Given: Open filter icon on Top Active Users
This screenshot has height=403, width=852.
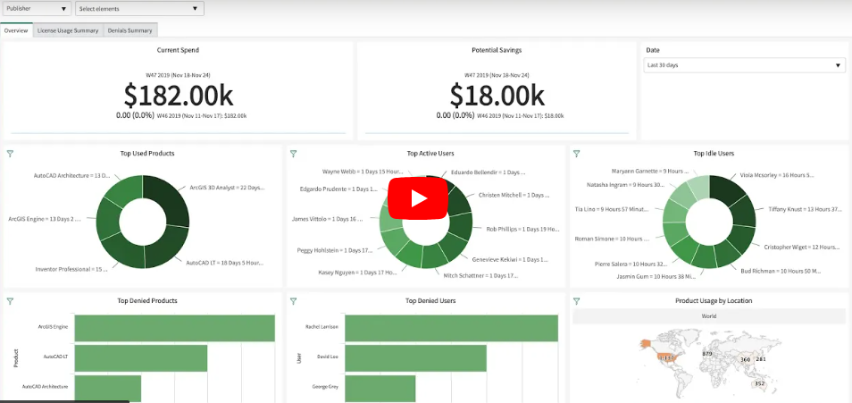Looking at the screenshot, I should 294,154.
